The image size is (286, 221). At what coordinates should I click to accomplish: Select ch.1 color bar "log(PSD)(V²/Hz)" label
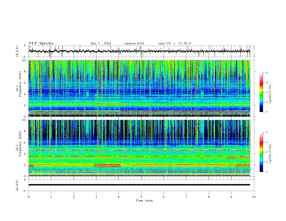coord(270,94)
